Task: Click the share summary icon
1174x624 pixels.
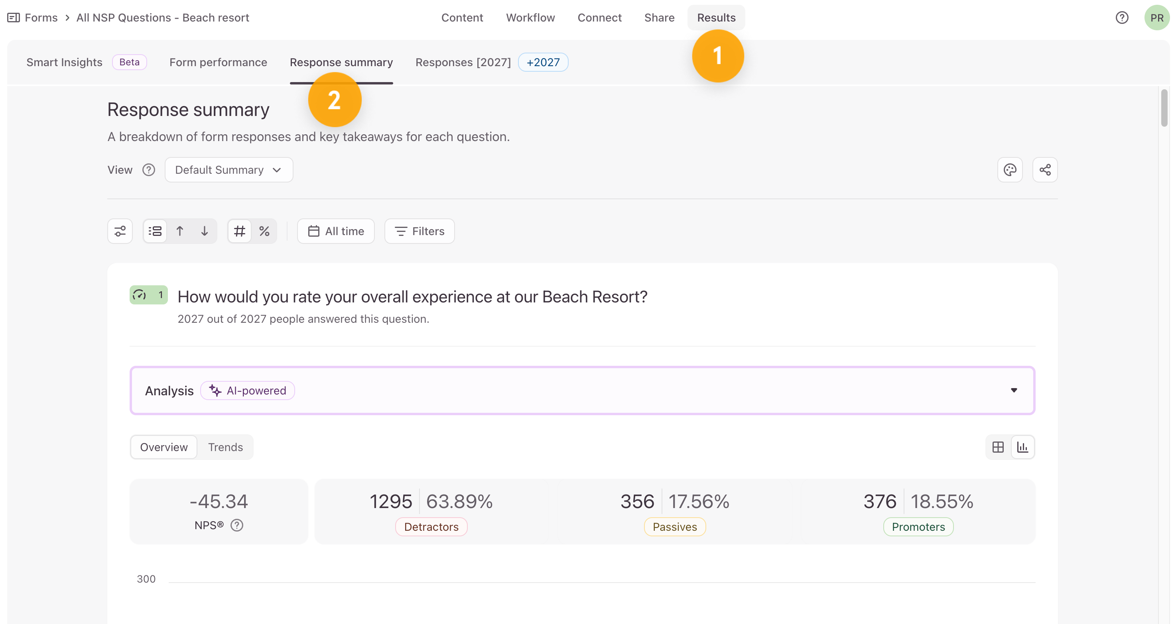Action: pyautogui.click(x=1045, y=170)
